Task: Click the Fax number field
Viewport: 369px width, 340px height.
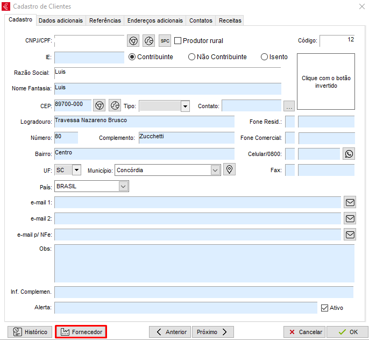Action: click(x=326, y=170)
